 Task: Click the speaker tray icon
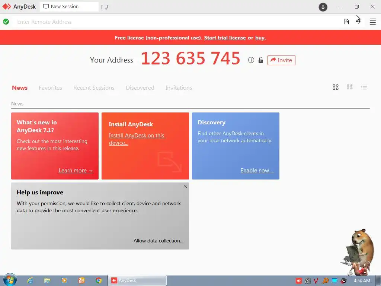point(343,281)
